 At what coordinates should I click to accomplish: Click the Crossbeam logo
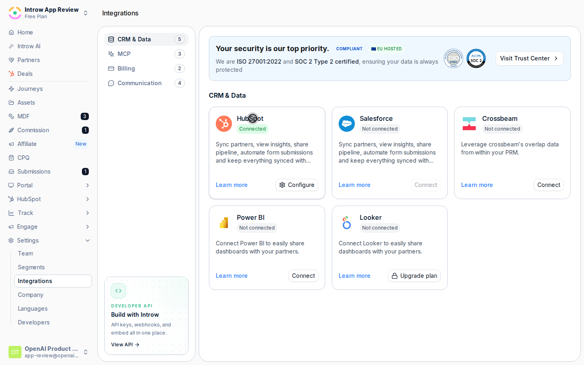[x=469, y=124]
